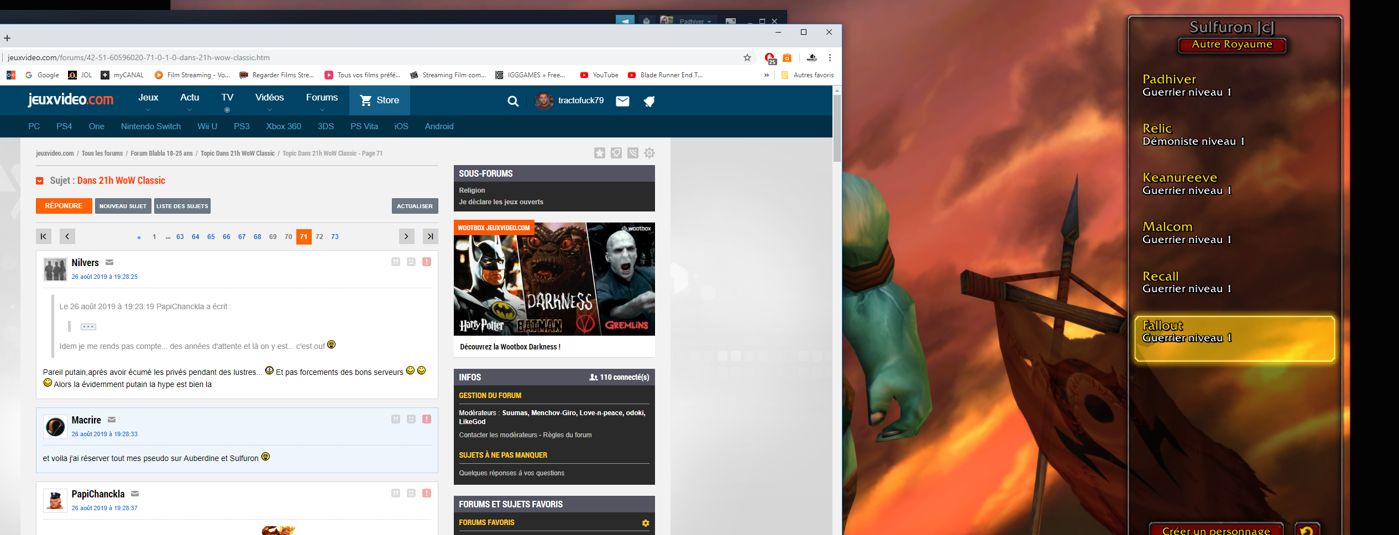This screenshot has height=535, width=1399.
Task: Quote PapiChanckla's message
Action: [396, 493]
